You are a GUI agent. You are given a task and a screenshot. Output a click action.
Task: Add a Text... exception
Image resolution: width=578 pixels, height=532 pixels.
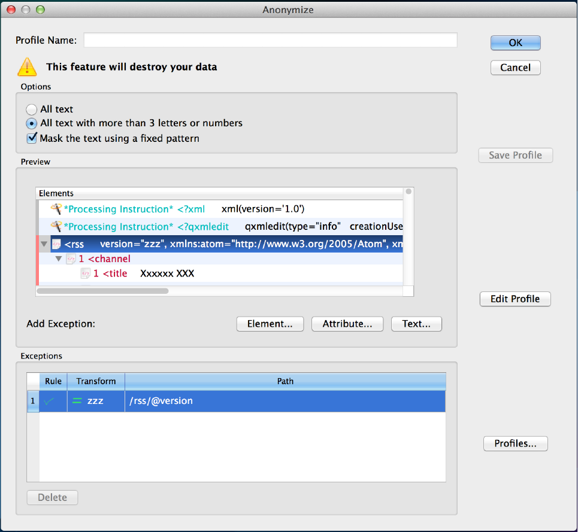(416, 324)
